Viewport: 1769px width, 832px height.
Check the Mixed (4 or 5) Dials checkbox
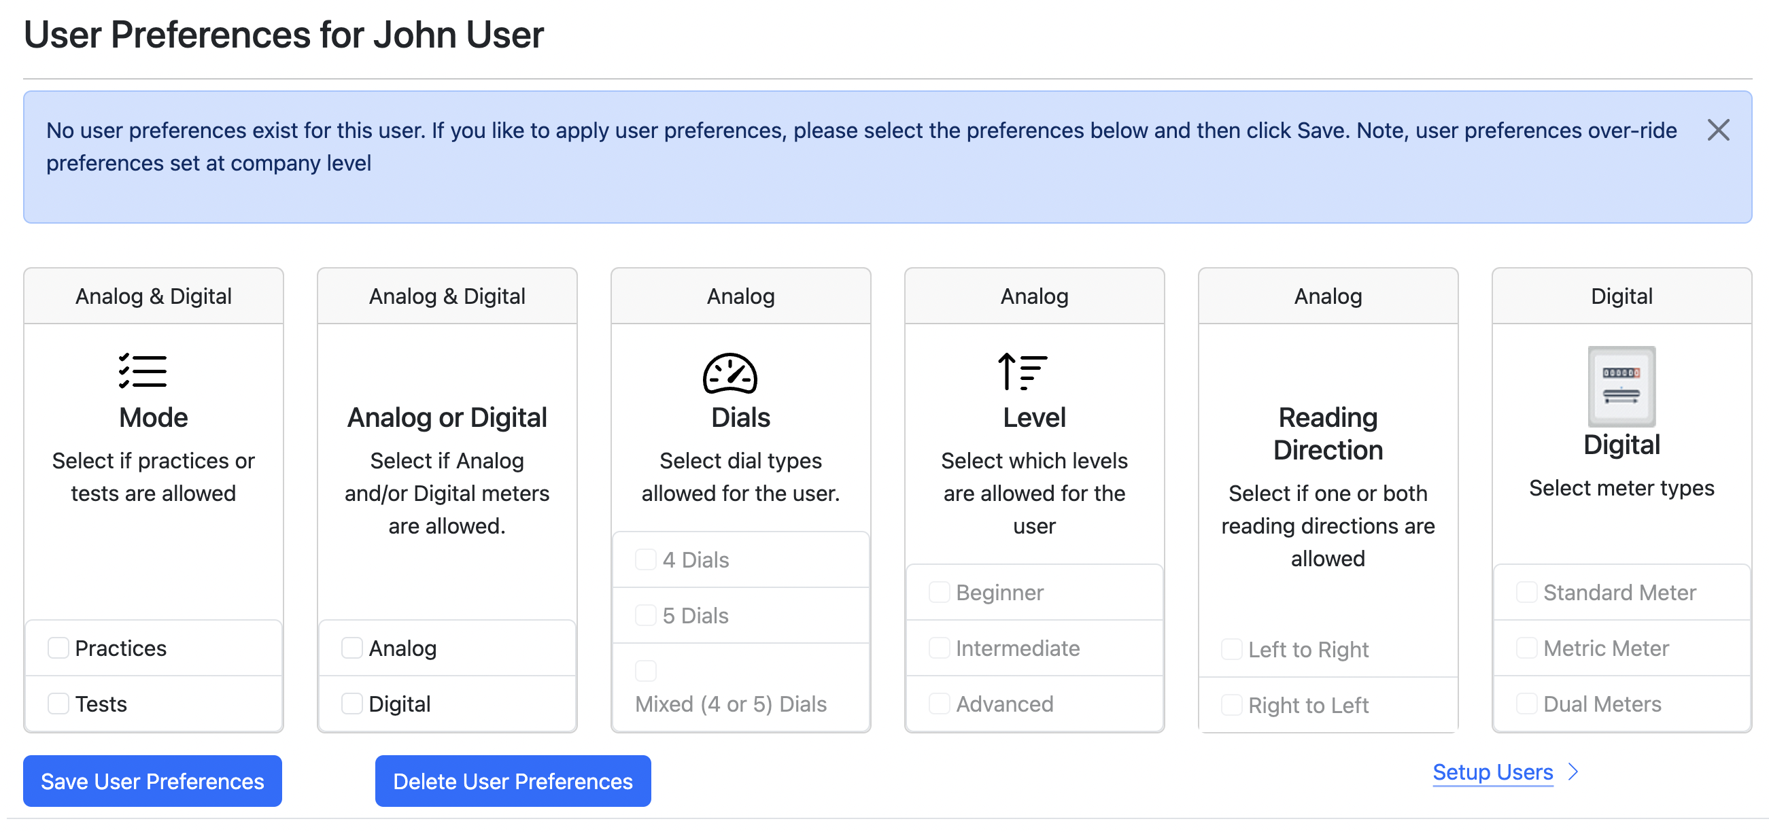[x=645, y=670]
